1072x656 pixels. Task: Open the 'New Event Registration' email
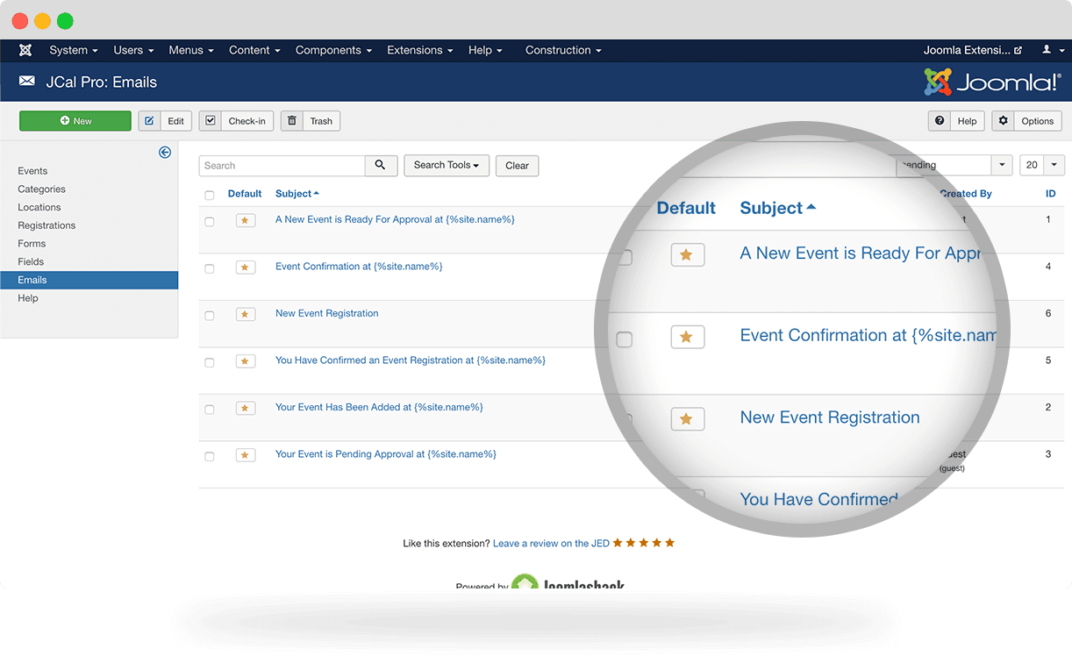(327, 313)
